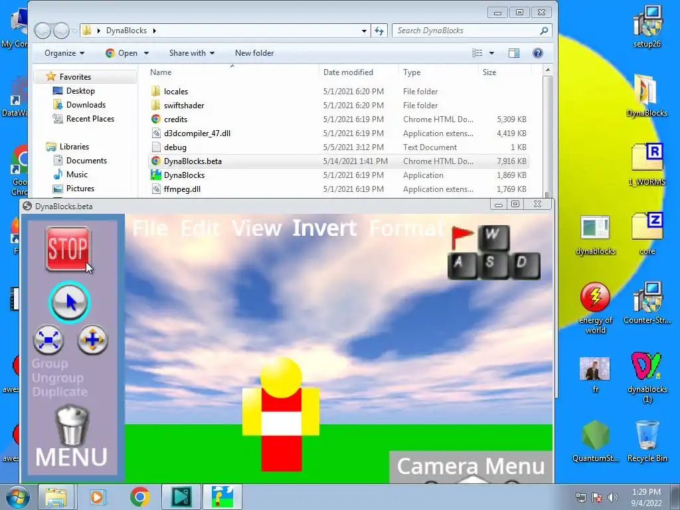Open Explorer help icon
This screenshot has width=680, height=510.
click(538, 53)
